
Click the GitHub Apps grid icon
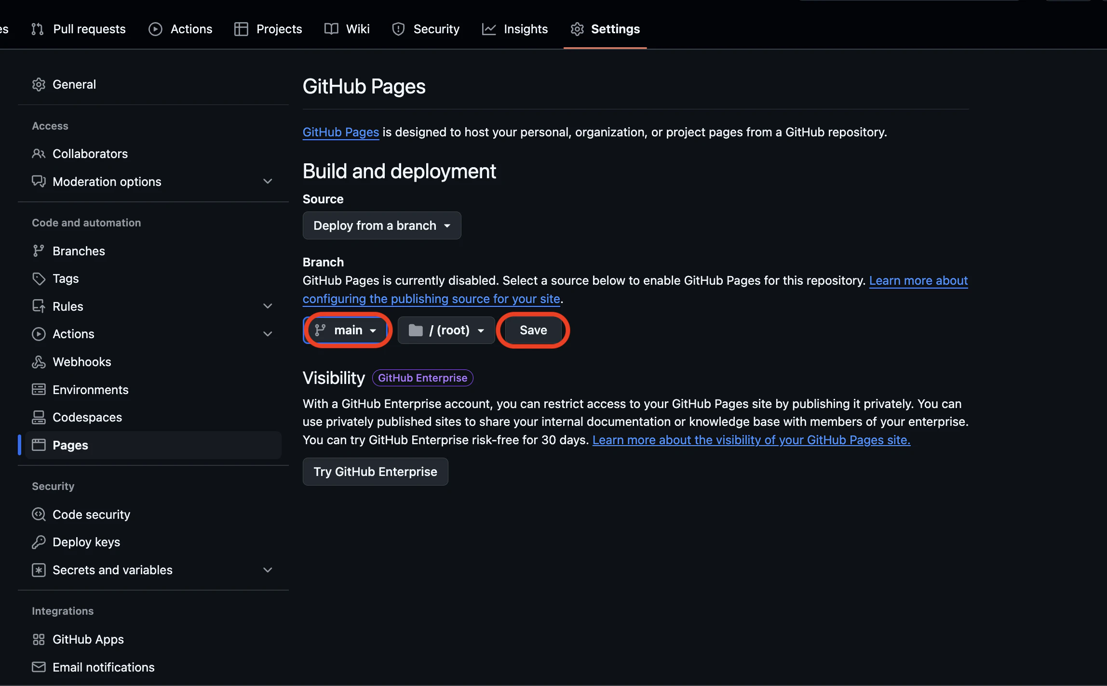tap(39, 639)
